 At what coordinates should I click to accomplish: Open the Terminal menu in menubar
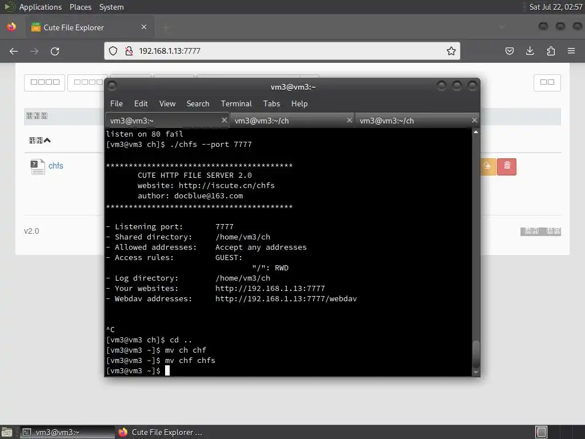(x=236, y=104)
